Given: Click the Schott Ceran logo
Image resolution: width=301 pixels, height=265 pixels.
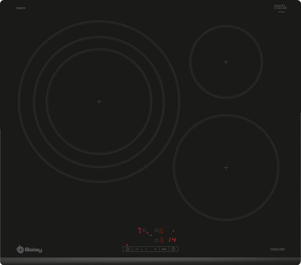Looking at the screenshot, I should (x=280, y=7).
